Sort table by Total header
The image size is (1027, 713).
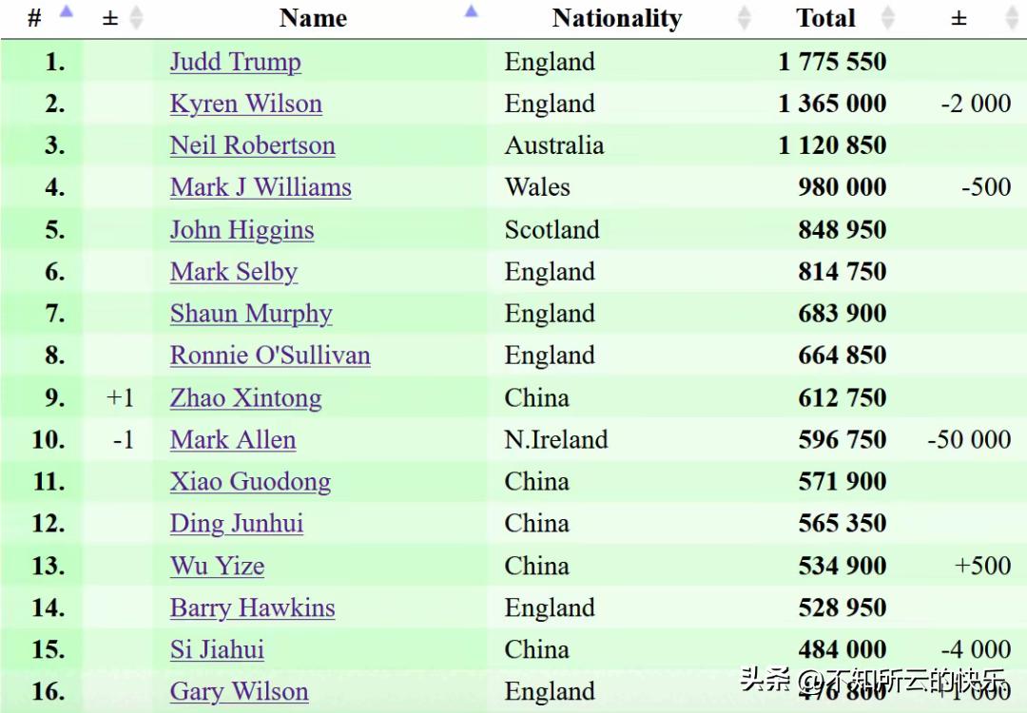(825, 18)
